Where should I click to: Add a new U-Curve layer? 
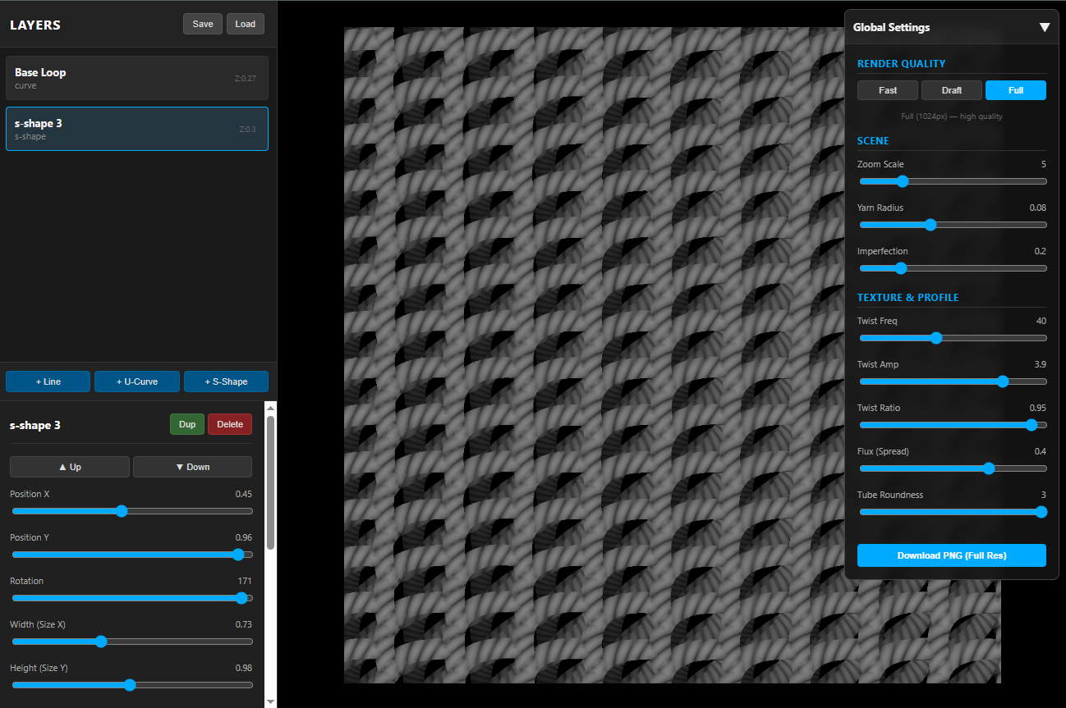tap(136, 381)
